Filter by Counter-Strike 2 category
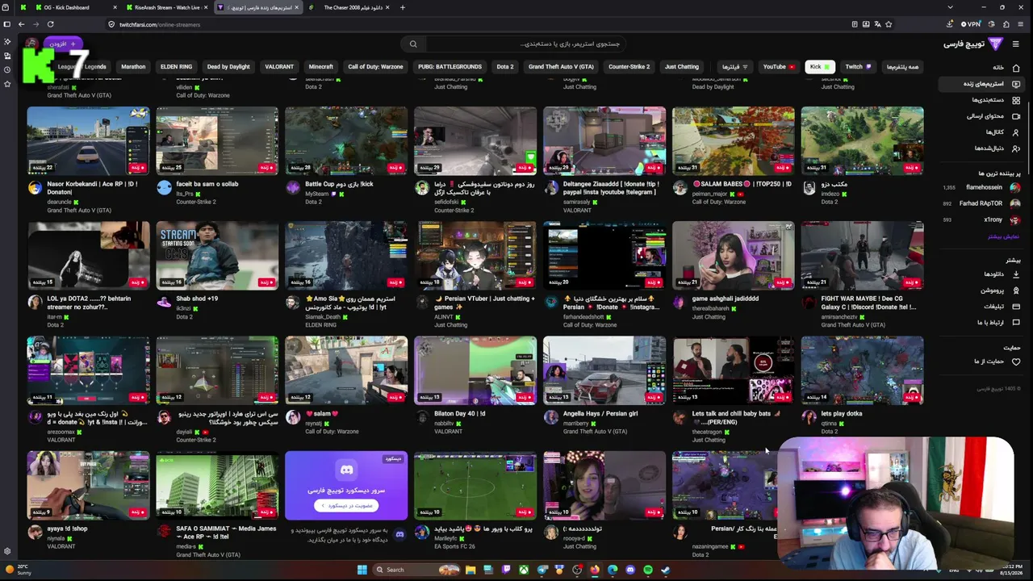The width and height of the screenshot is (1033, 581). pyautogui.click(x=629, y=67)
